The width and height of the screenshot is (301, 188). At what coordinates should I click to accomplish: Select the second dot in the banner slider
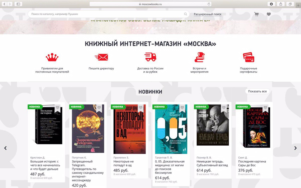click(137, 28)
